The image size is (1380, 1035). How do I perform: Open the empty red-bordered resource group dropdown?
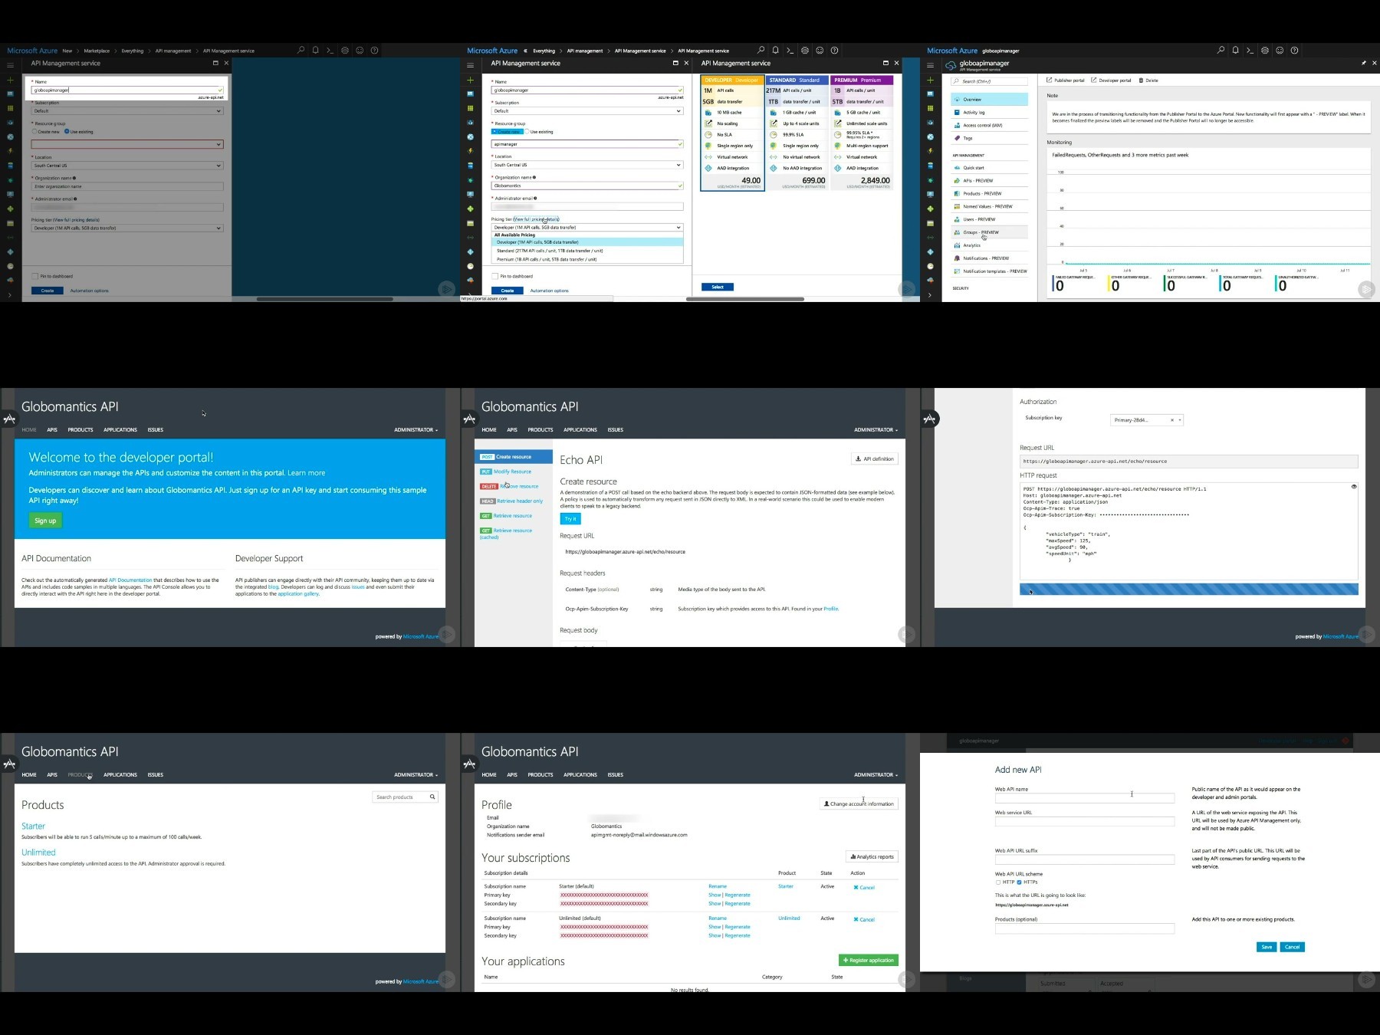127,144
